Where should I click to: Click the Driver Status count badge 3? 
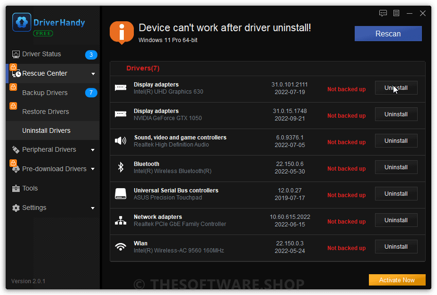pos(91,54)
